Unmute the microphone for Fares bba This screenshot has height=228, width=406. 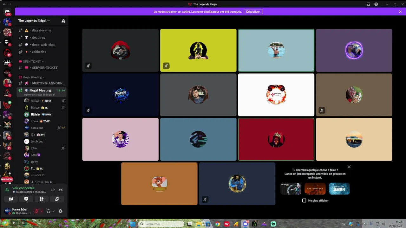click(x=36, y=211)
